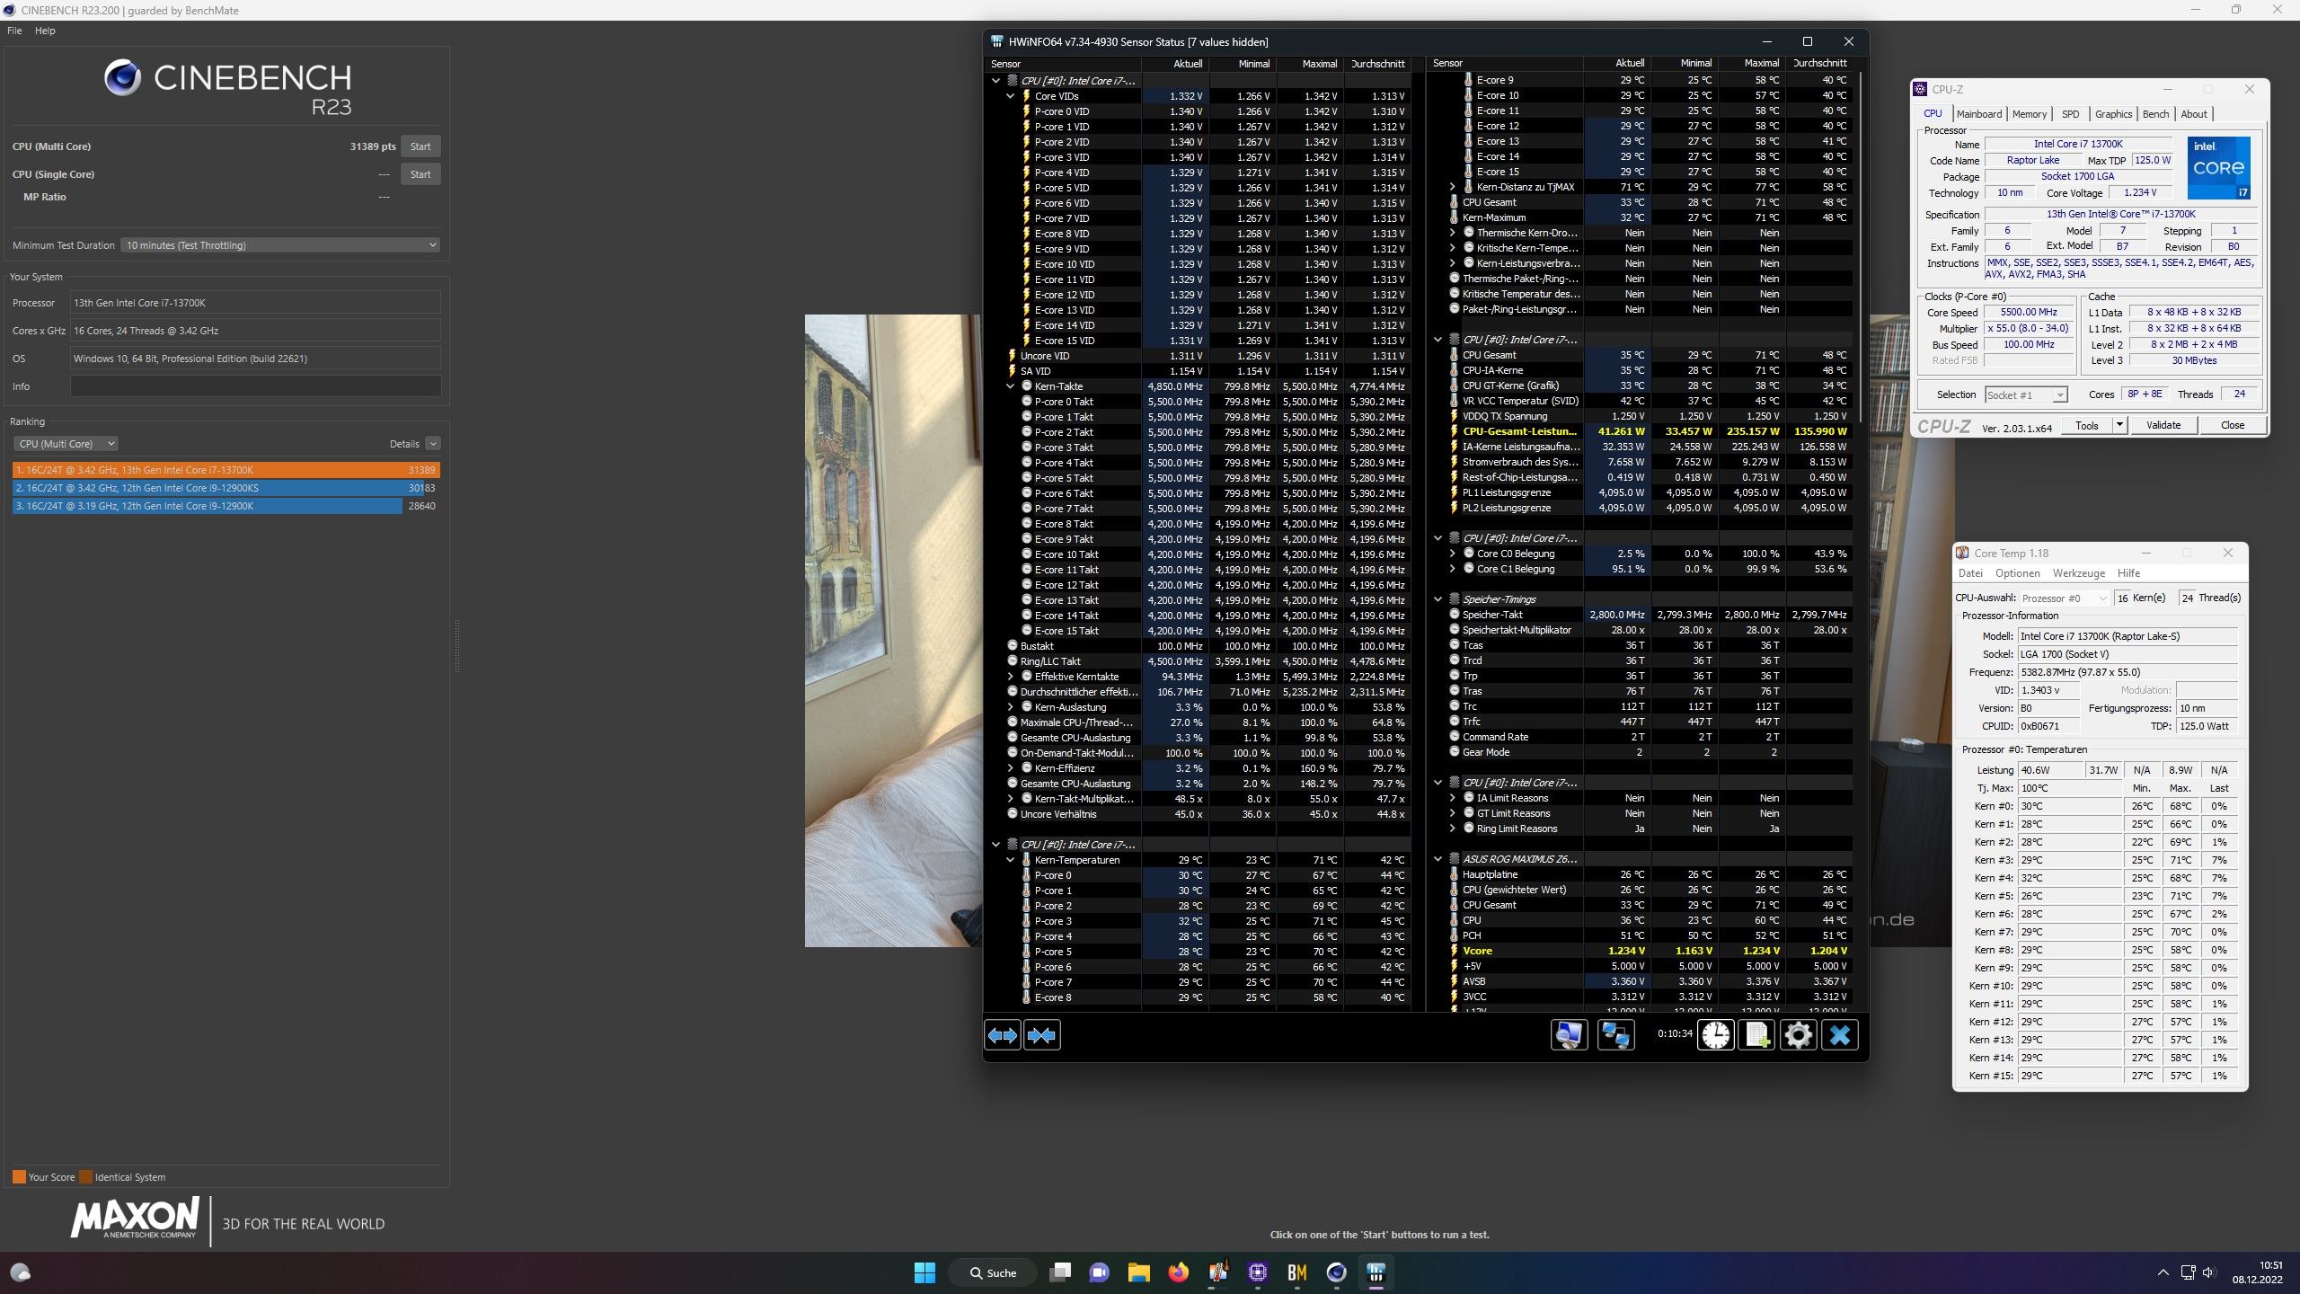Expand Kern-Auslastung row in HWiNFO
The width and height of the screenshot is (2300, 1294).
pos(1010,707)
